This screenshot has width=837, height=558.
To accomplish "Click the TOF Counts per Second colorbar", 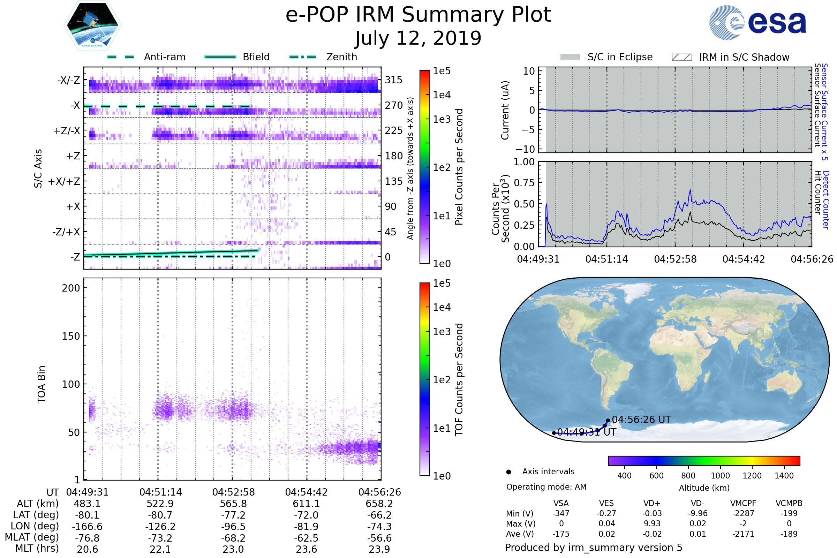I will point(424,379).
